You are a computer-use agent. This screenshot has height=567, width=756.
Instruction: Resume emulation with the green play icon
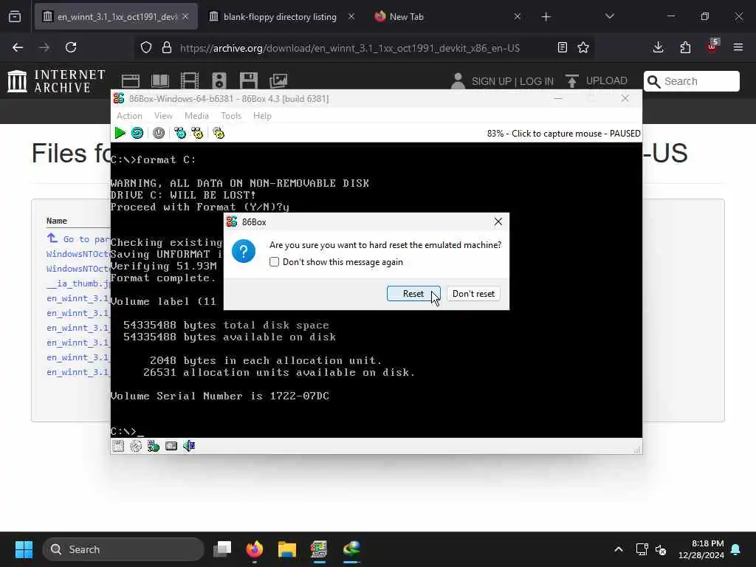click(120, 133)
